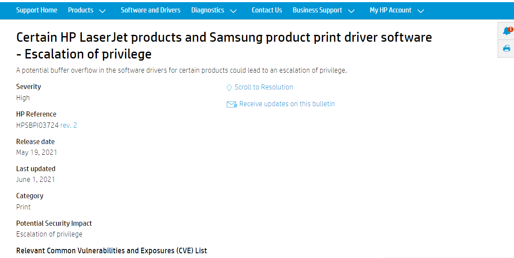Open the notifications bell icon
The image size is (514, 258).
507,31
